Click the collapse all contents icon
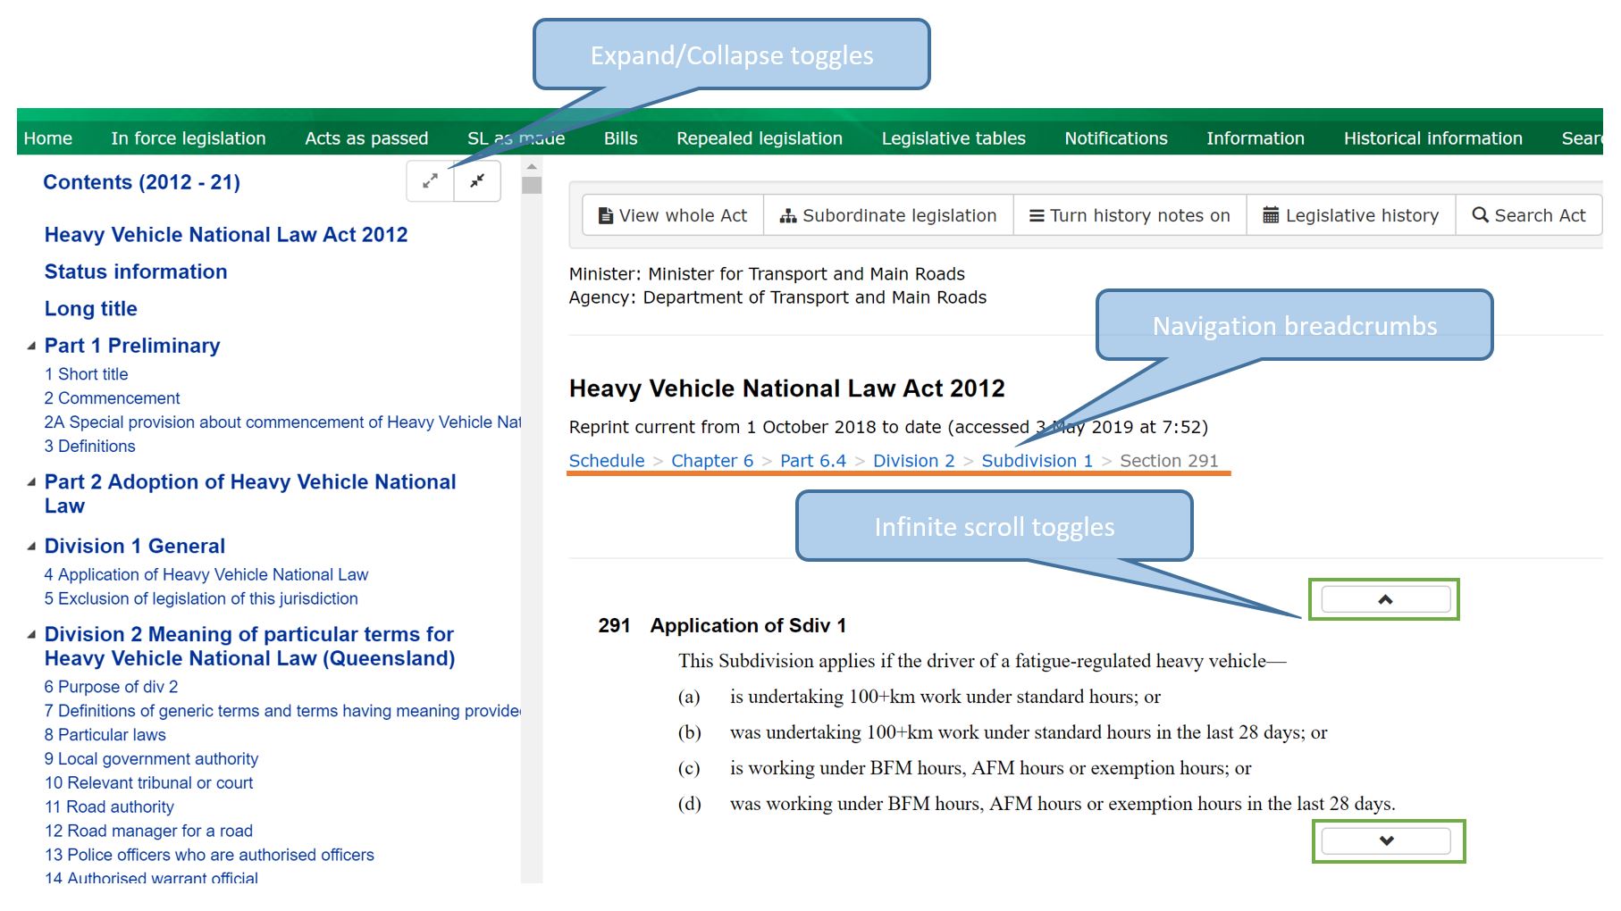This screenshot has width=1621, height=911. coord(477,181)
